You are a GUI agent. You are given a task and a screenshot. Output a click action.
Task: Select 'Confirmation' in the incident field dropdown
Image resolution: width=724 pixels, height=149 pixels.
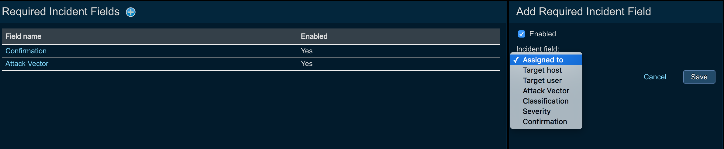click(545, 122)
